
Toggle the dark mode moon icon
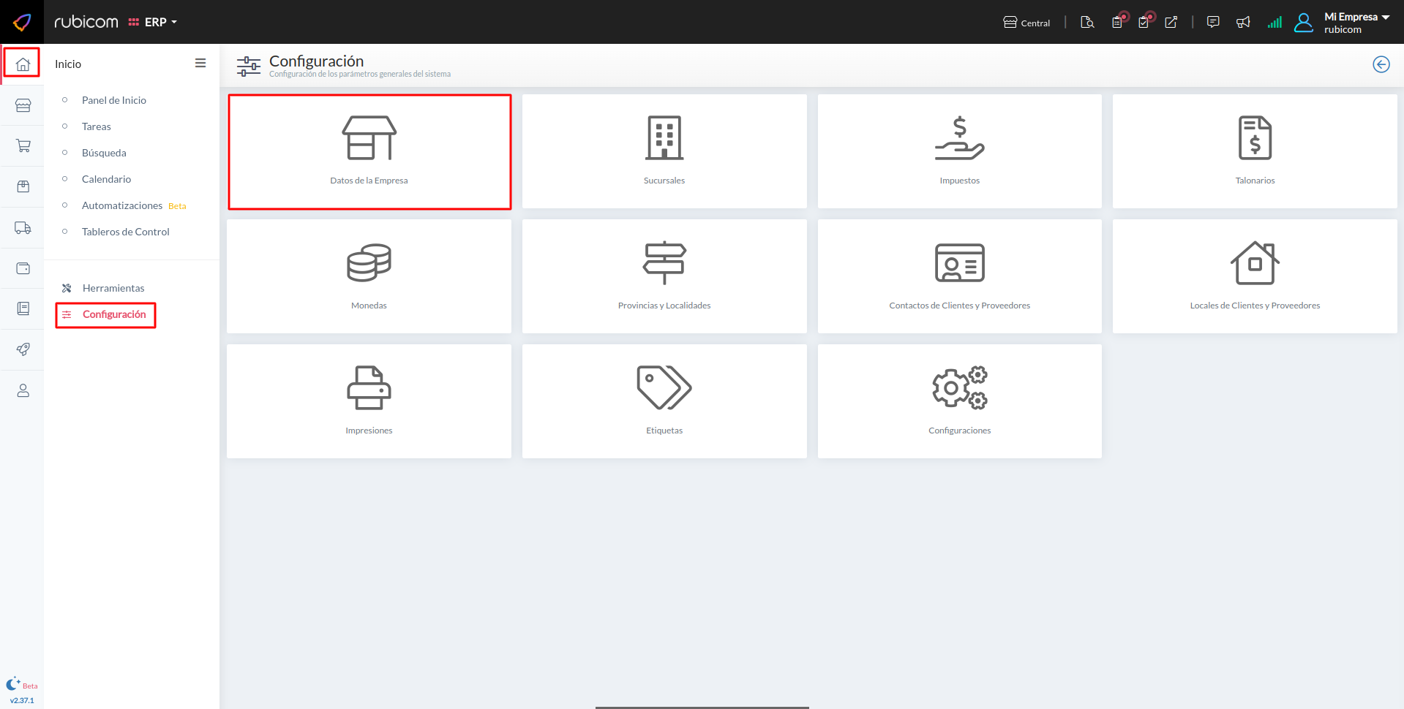tap(13, 684)
